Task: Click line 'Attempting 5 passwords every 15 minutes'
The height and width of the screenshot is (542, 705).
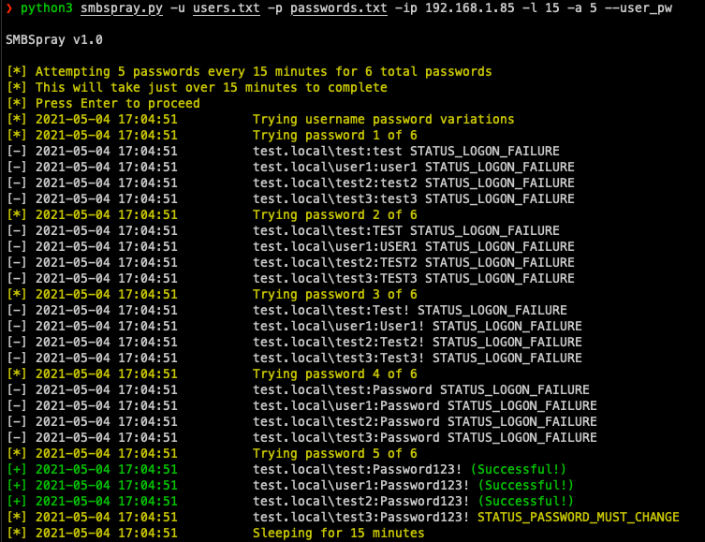Action: [250, 72]
